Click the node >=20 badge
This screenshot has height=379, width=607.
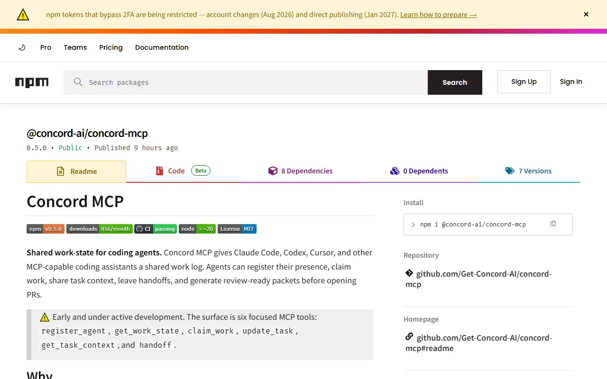[197, 229]
